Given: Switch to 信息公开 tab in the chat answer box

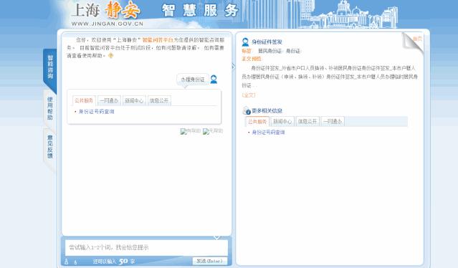Looking at the screenshot, I should tap(159, 100).
